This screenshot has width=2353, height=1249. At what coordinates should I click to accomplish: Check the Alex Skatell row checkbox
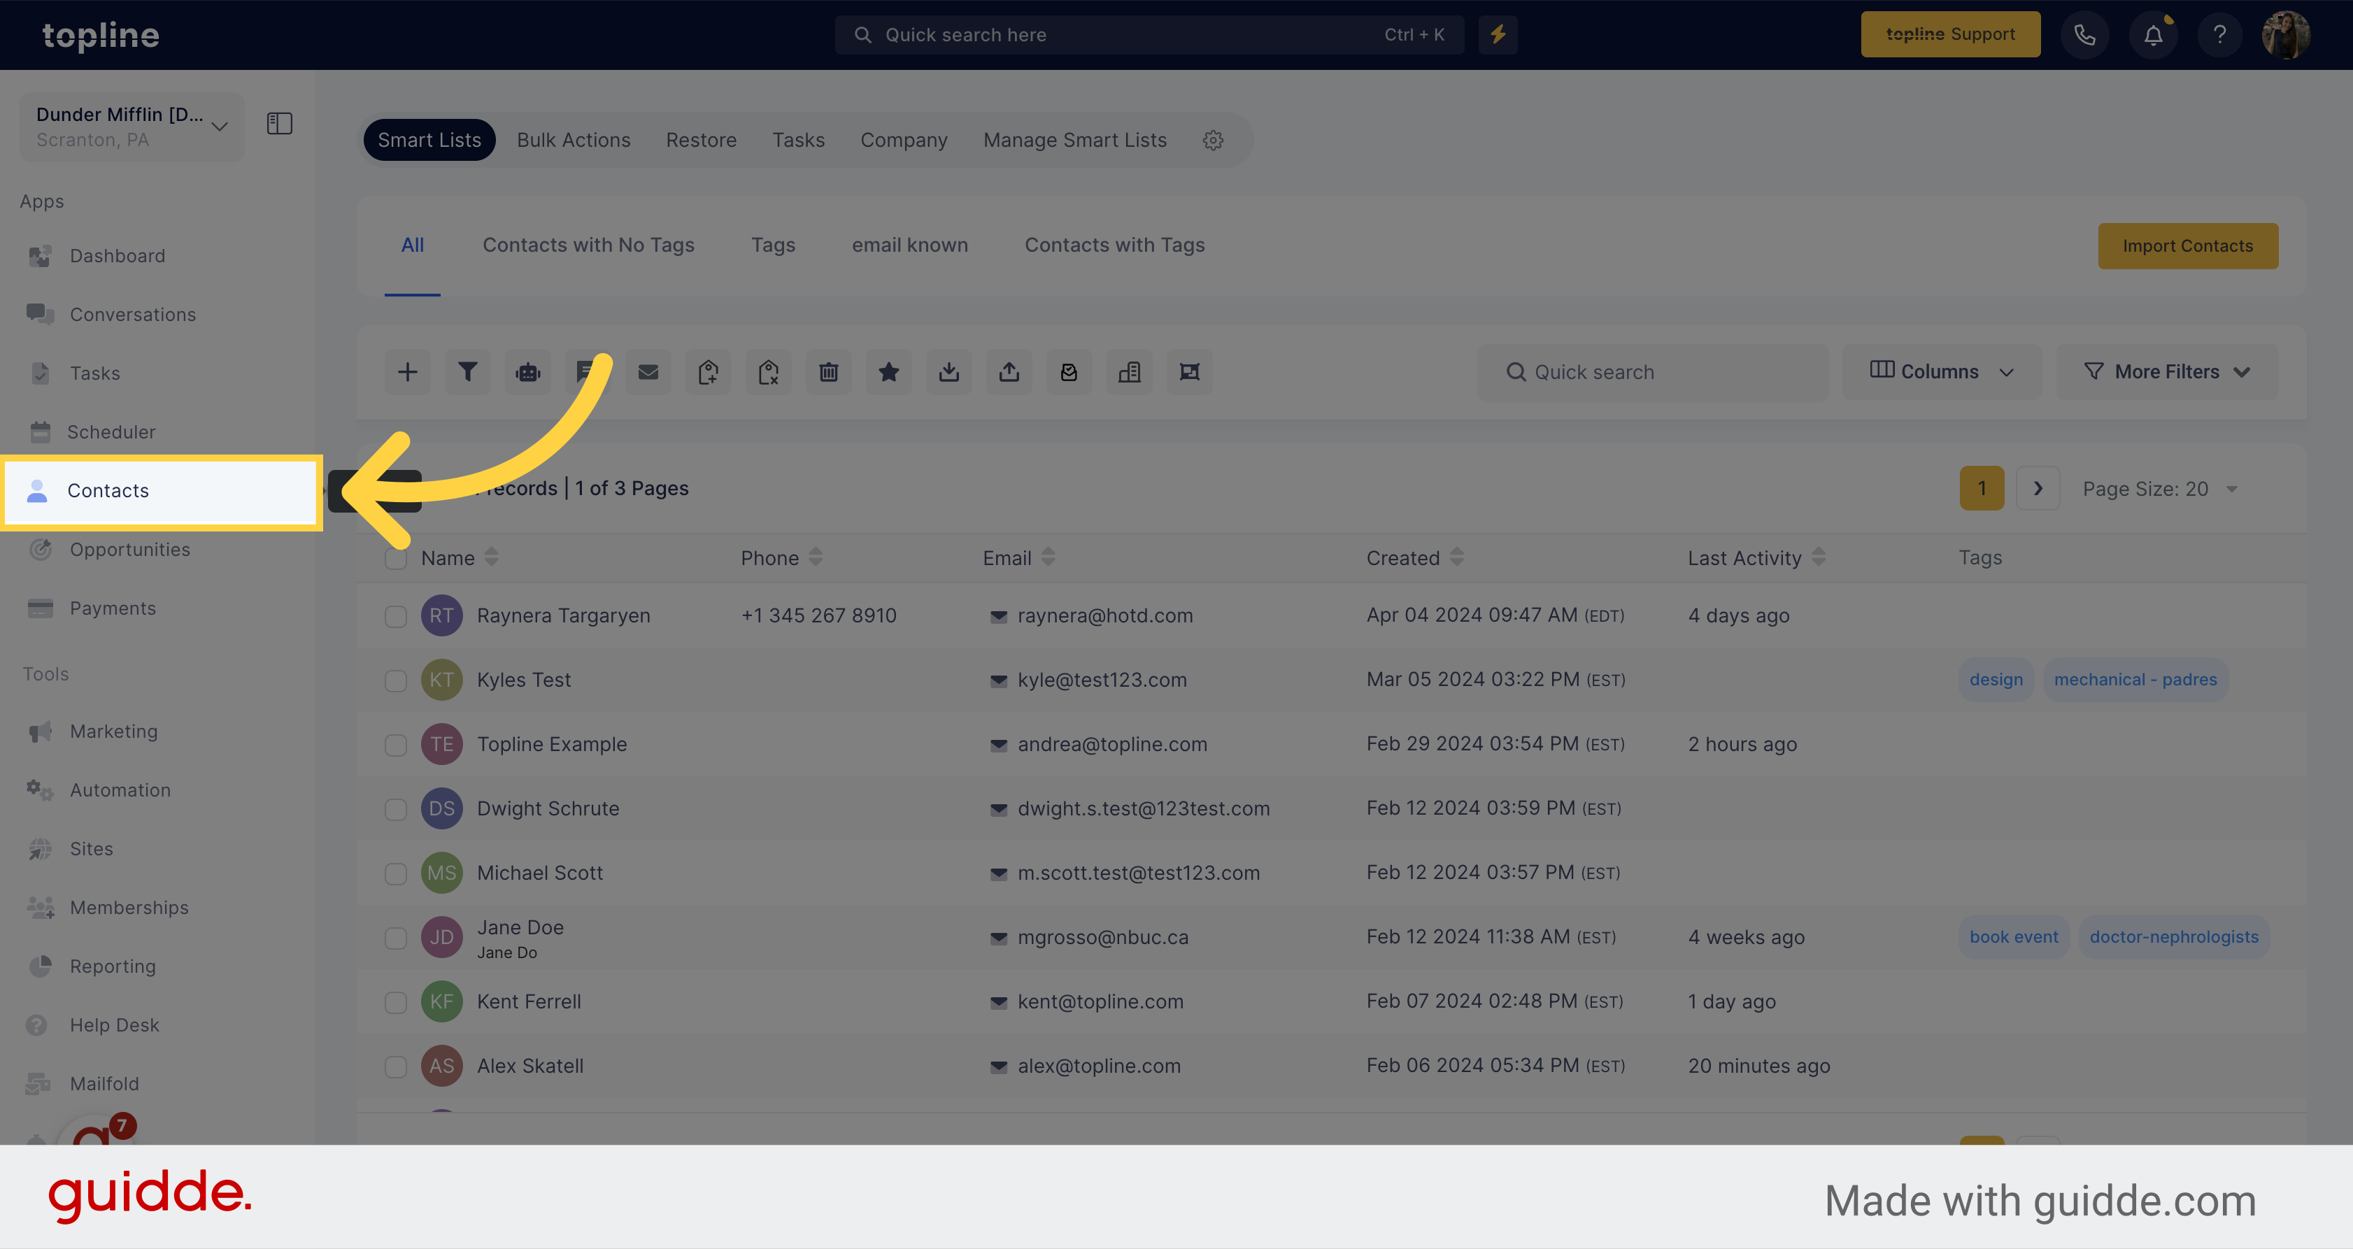point(395,1066)
